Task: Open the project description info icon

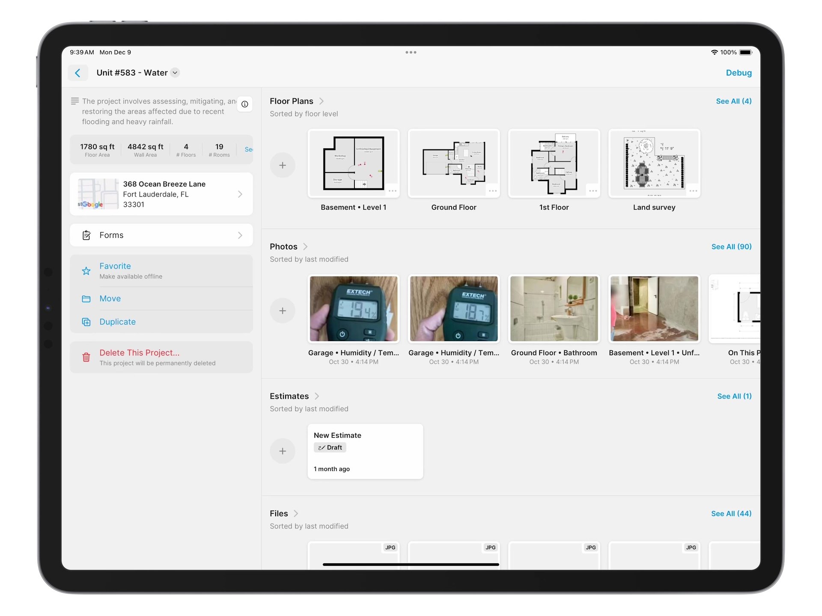Action: coord(245,104)
